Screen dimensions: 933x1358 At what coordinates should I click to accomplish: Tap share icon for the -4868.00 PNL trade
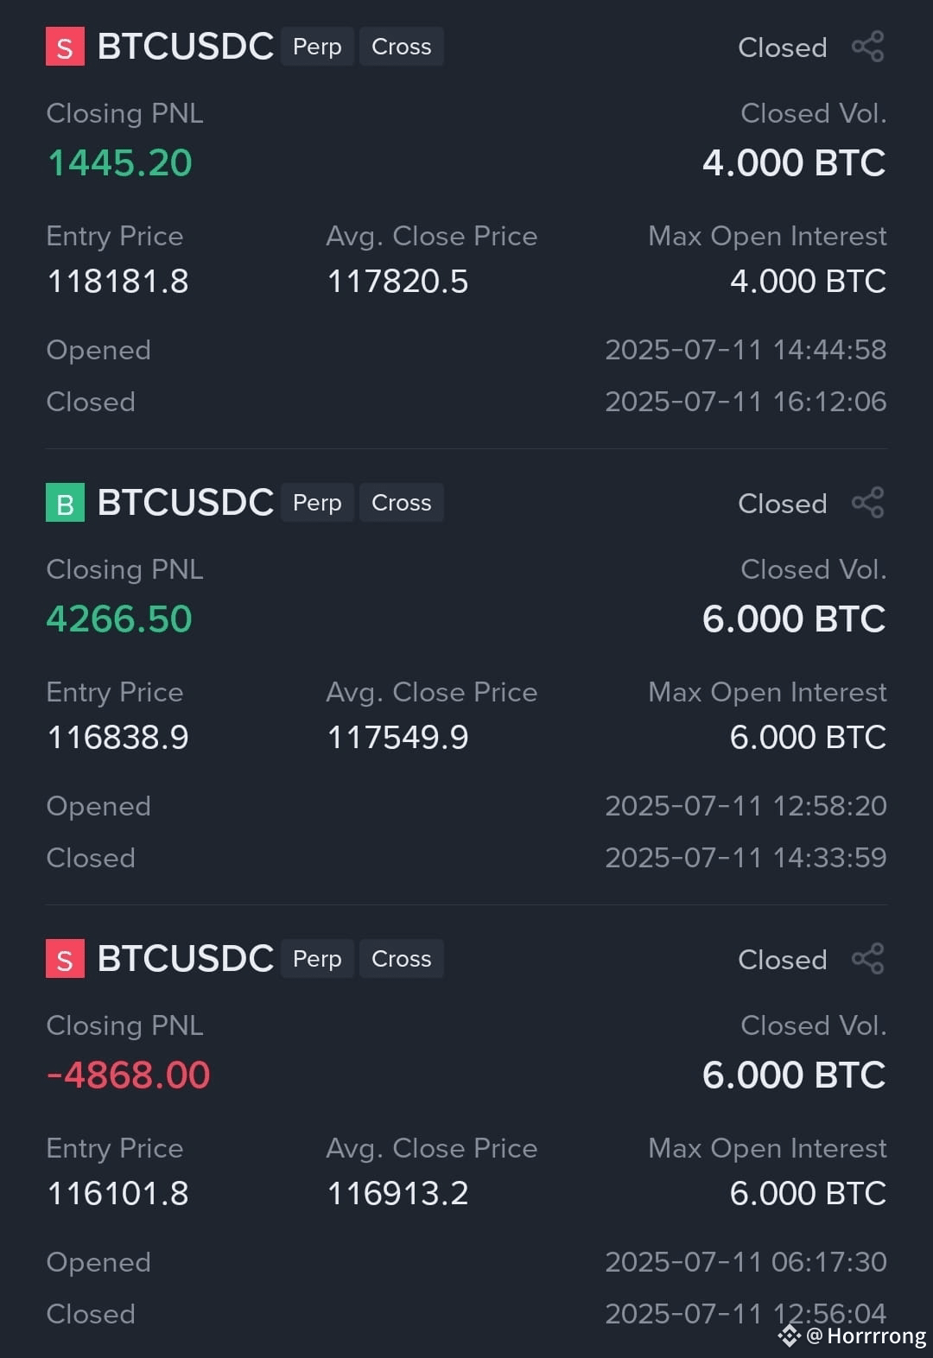[868, 959]
